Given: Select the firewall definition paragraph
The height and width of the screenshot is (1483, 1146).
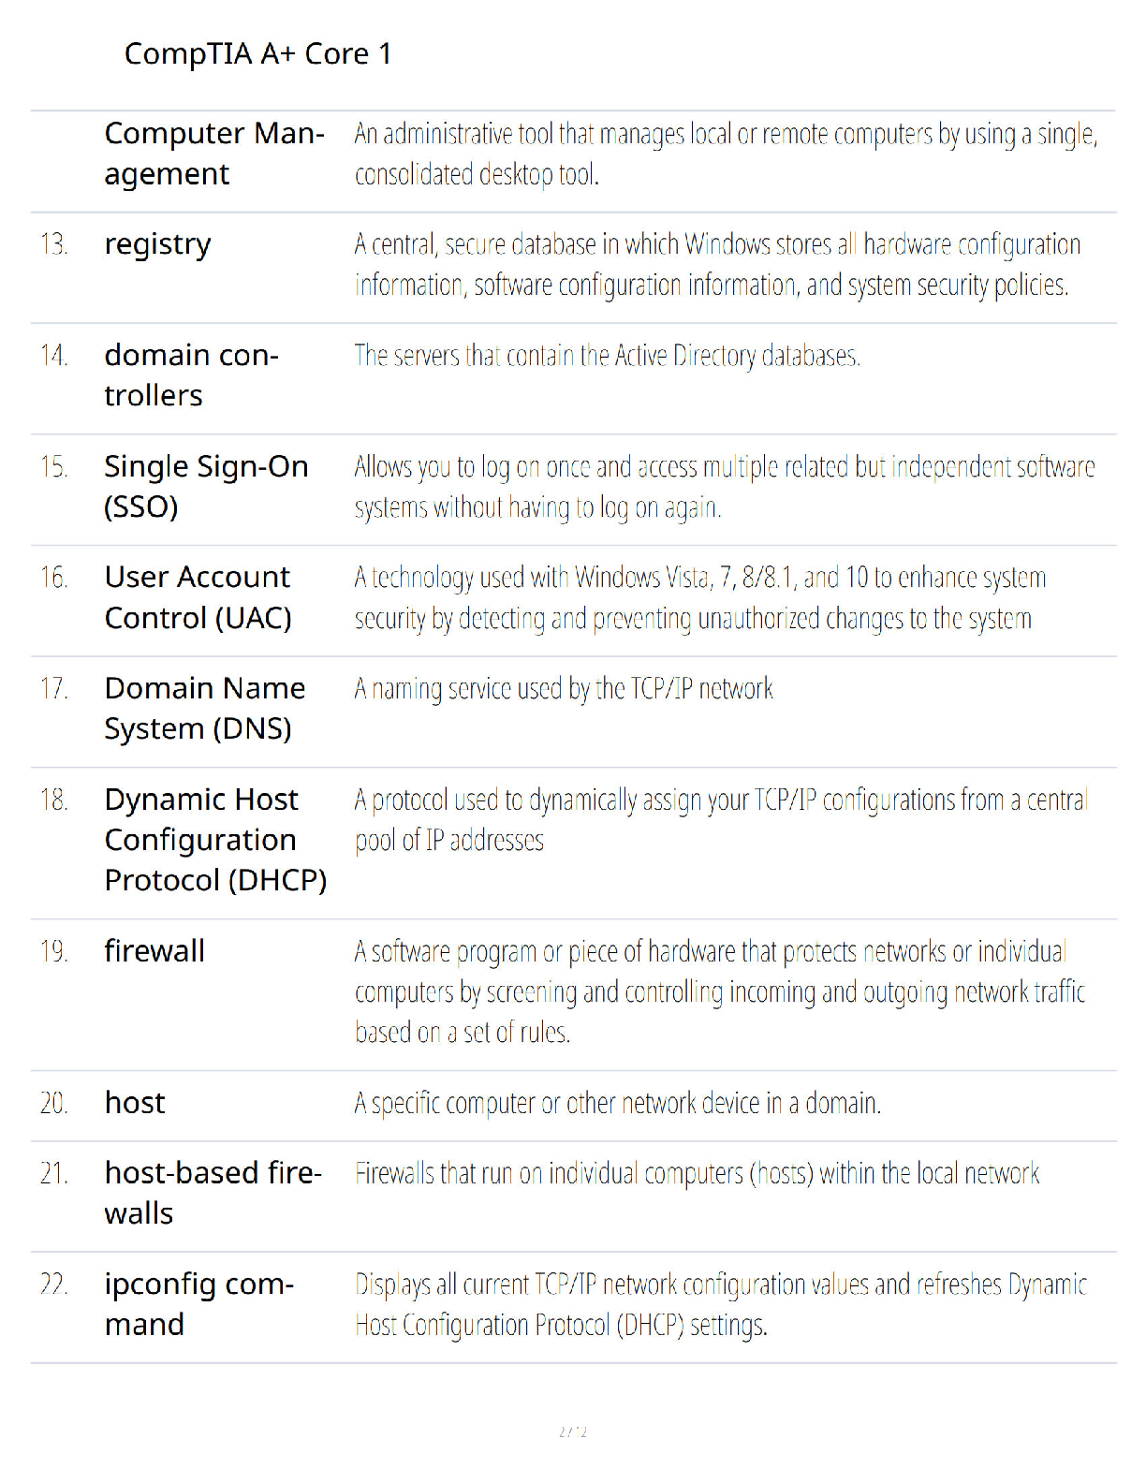Looking at the screenshot, I should (x=719, y=991).
